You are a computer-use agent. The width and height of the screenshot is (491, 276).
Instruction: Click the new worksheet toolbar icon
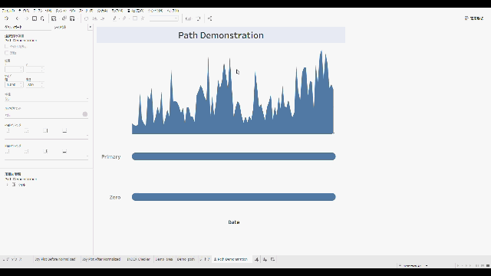(x=54, y=18)
